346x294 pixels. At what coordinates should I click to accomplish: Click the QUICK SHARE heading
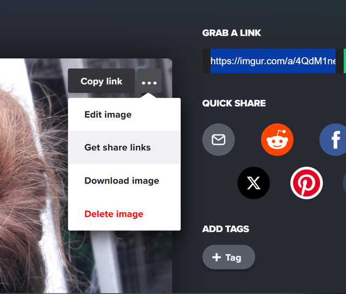(x=234, y=103)
